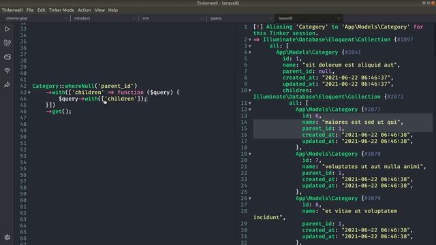Close the cinema-ghar tab
Viewport: 436px width, 245px height.
click(x=66, y=18)
